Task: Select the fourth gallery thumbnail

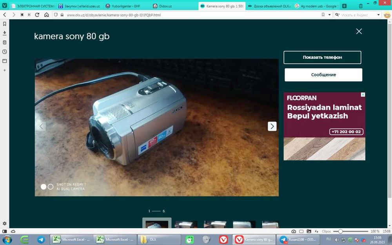Action: coord(244,224)
